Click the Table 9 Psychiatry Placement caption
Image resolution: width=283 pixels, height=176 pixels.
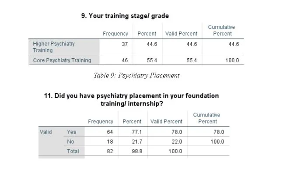(x=136, y=75)
